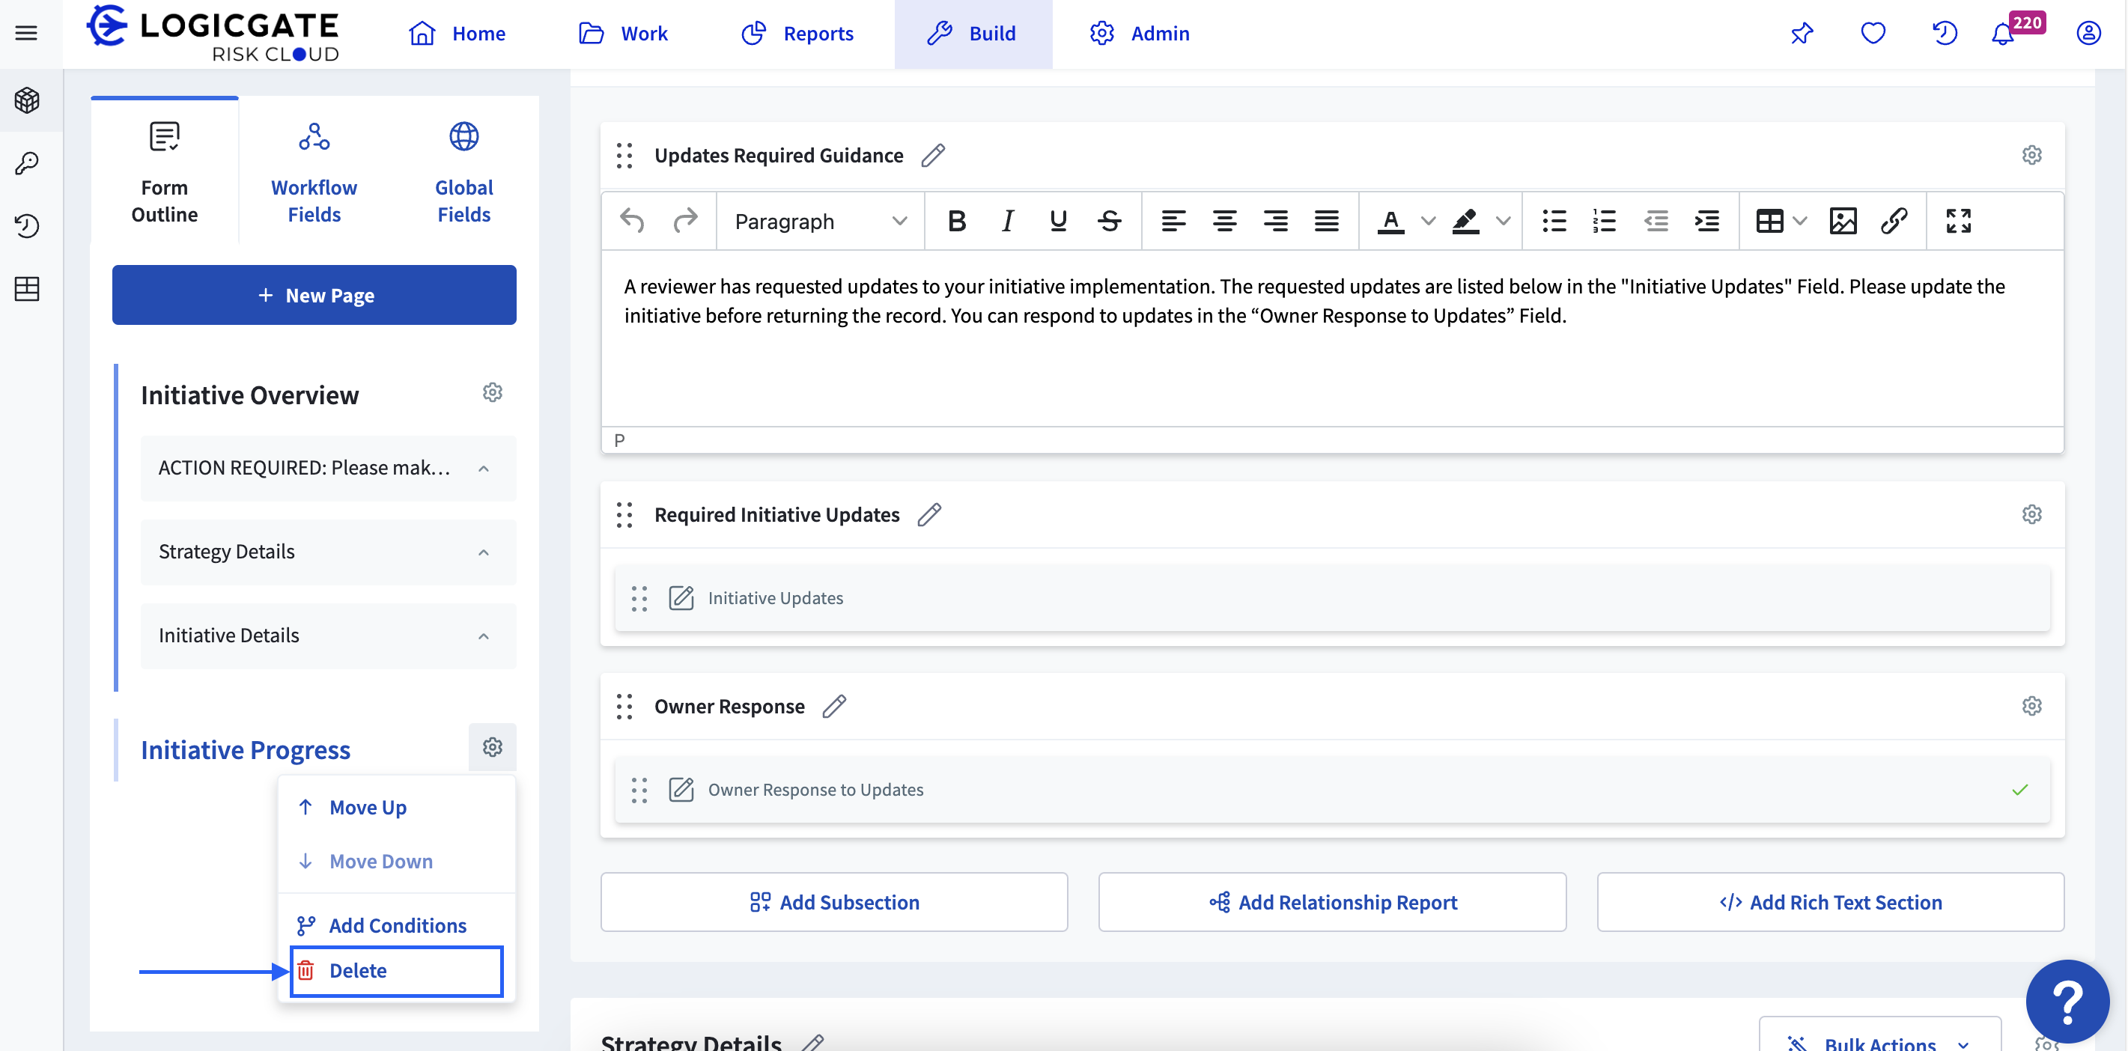Open the wrench tool icon in sidebar
The image size is (2128, 1051).
click(27, 162)
